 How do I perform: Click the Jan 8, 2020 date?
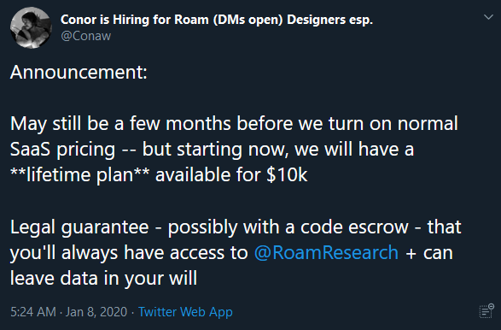click(x=96, y=312)
